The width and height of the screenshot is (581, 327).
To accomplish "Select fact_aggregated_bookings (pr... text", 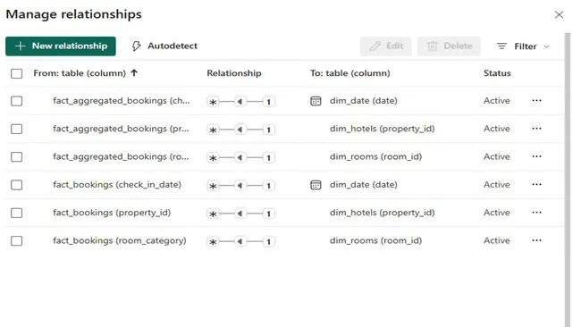I will pyautogui.click(x=121, y=129).
